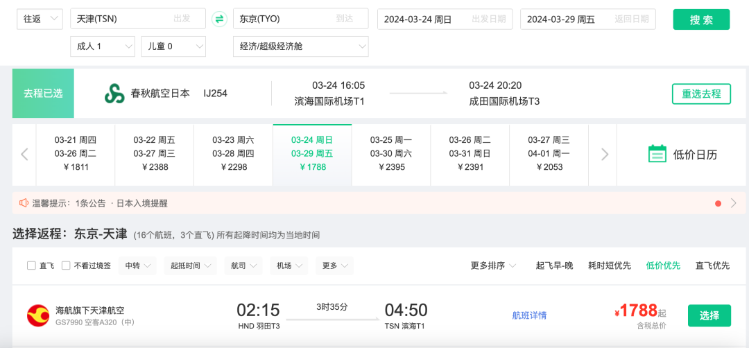Click the notice speaker icon
This screenshot has height=348, width=749.
pos(24,203)
